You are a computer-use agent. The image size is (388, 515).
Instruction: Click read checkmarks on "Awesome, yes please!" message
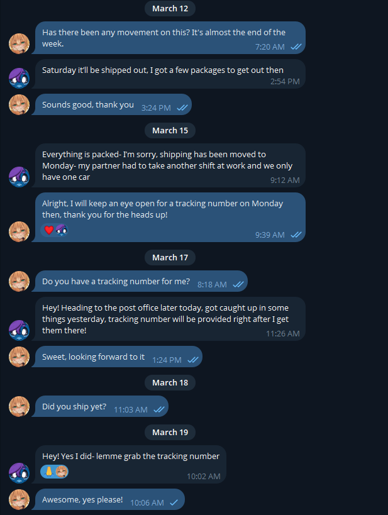[174, 502]
